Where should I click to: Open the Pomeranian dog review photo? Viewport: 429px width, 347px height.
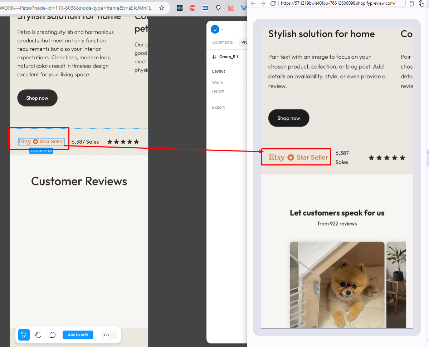[337, 285]
